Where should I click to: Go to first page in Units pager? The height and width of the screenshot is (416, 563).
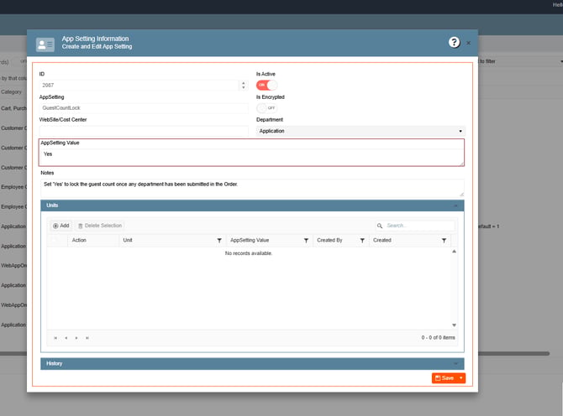55,338
